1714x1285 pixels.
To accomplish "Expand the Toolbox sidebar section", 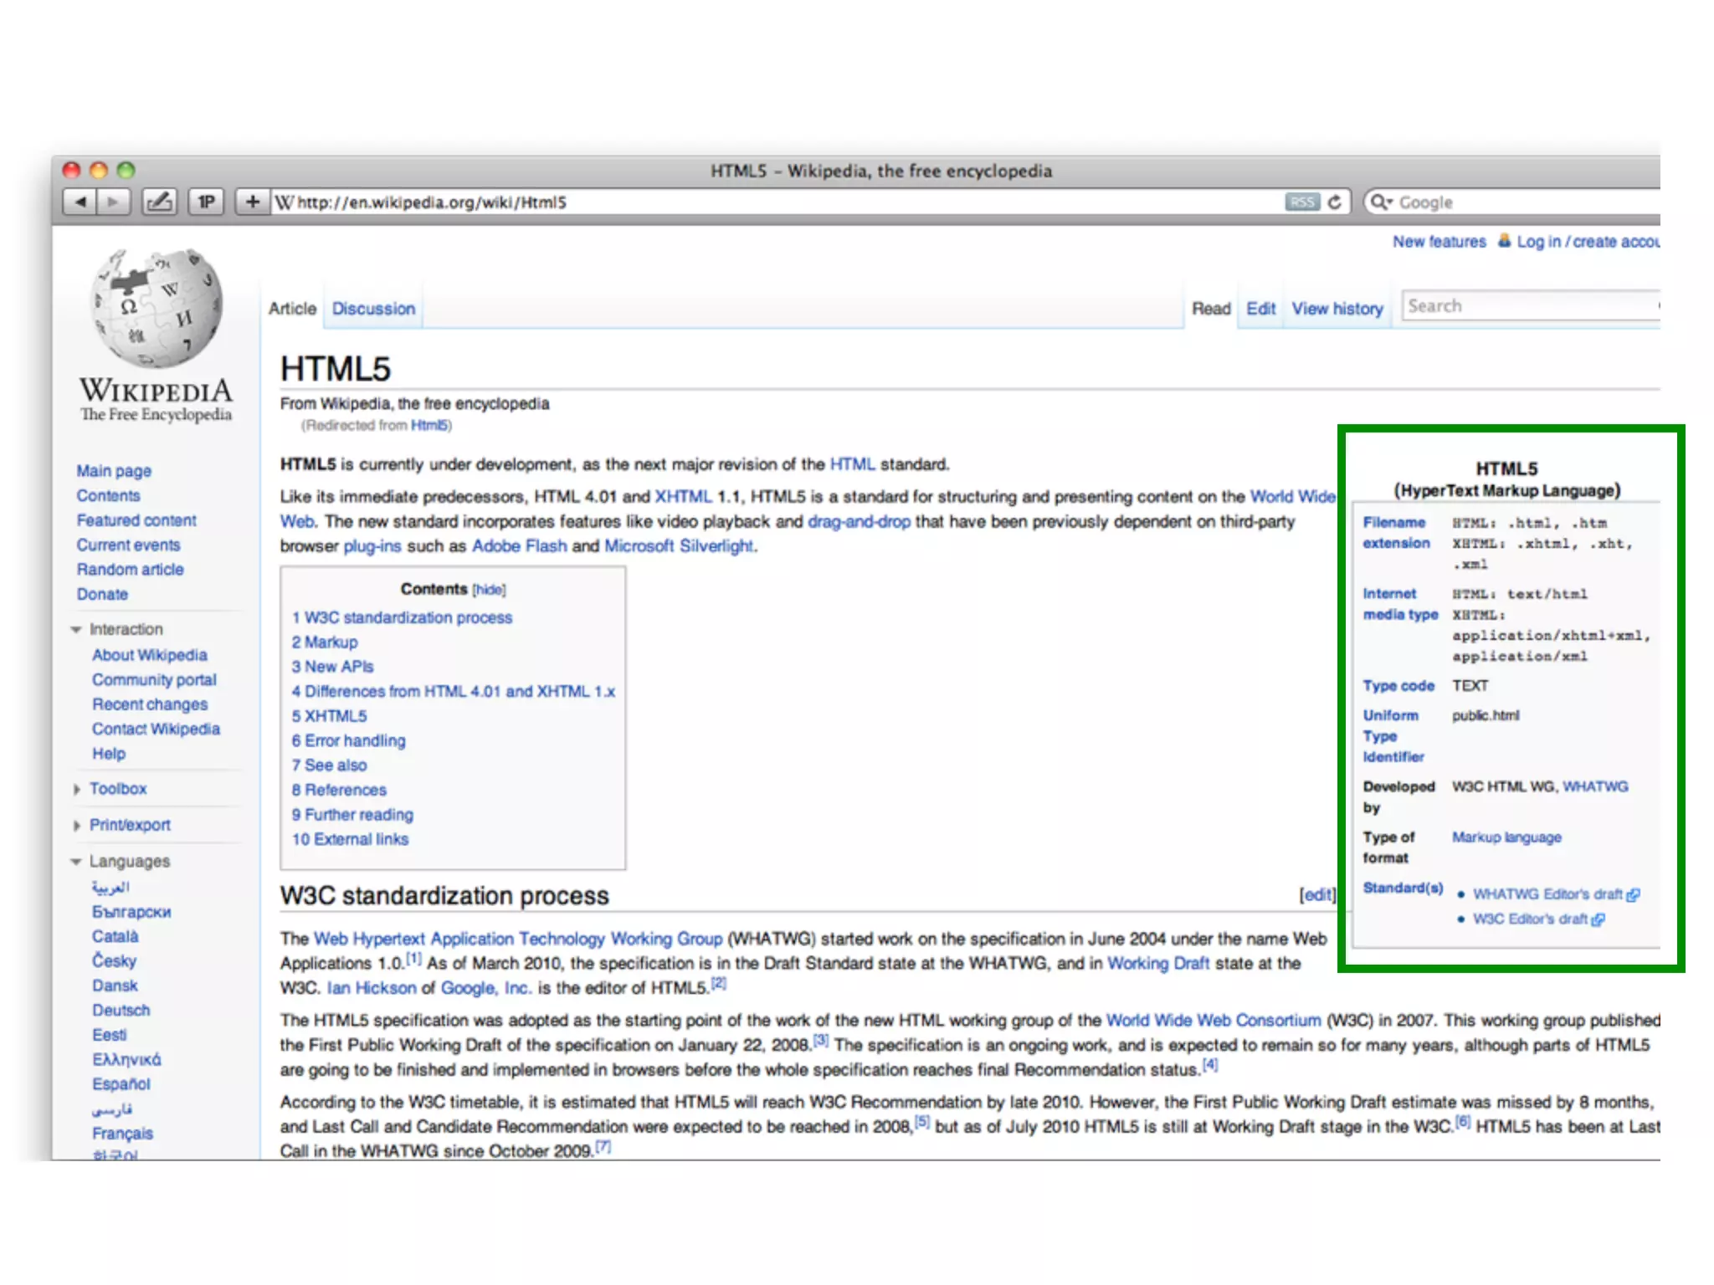I will point(76,789).
